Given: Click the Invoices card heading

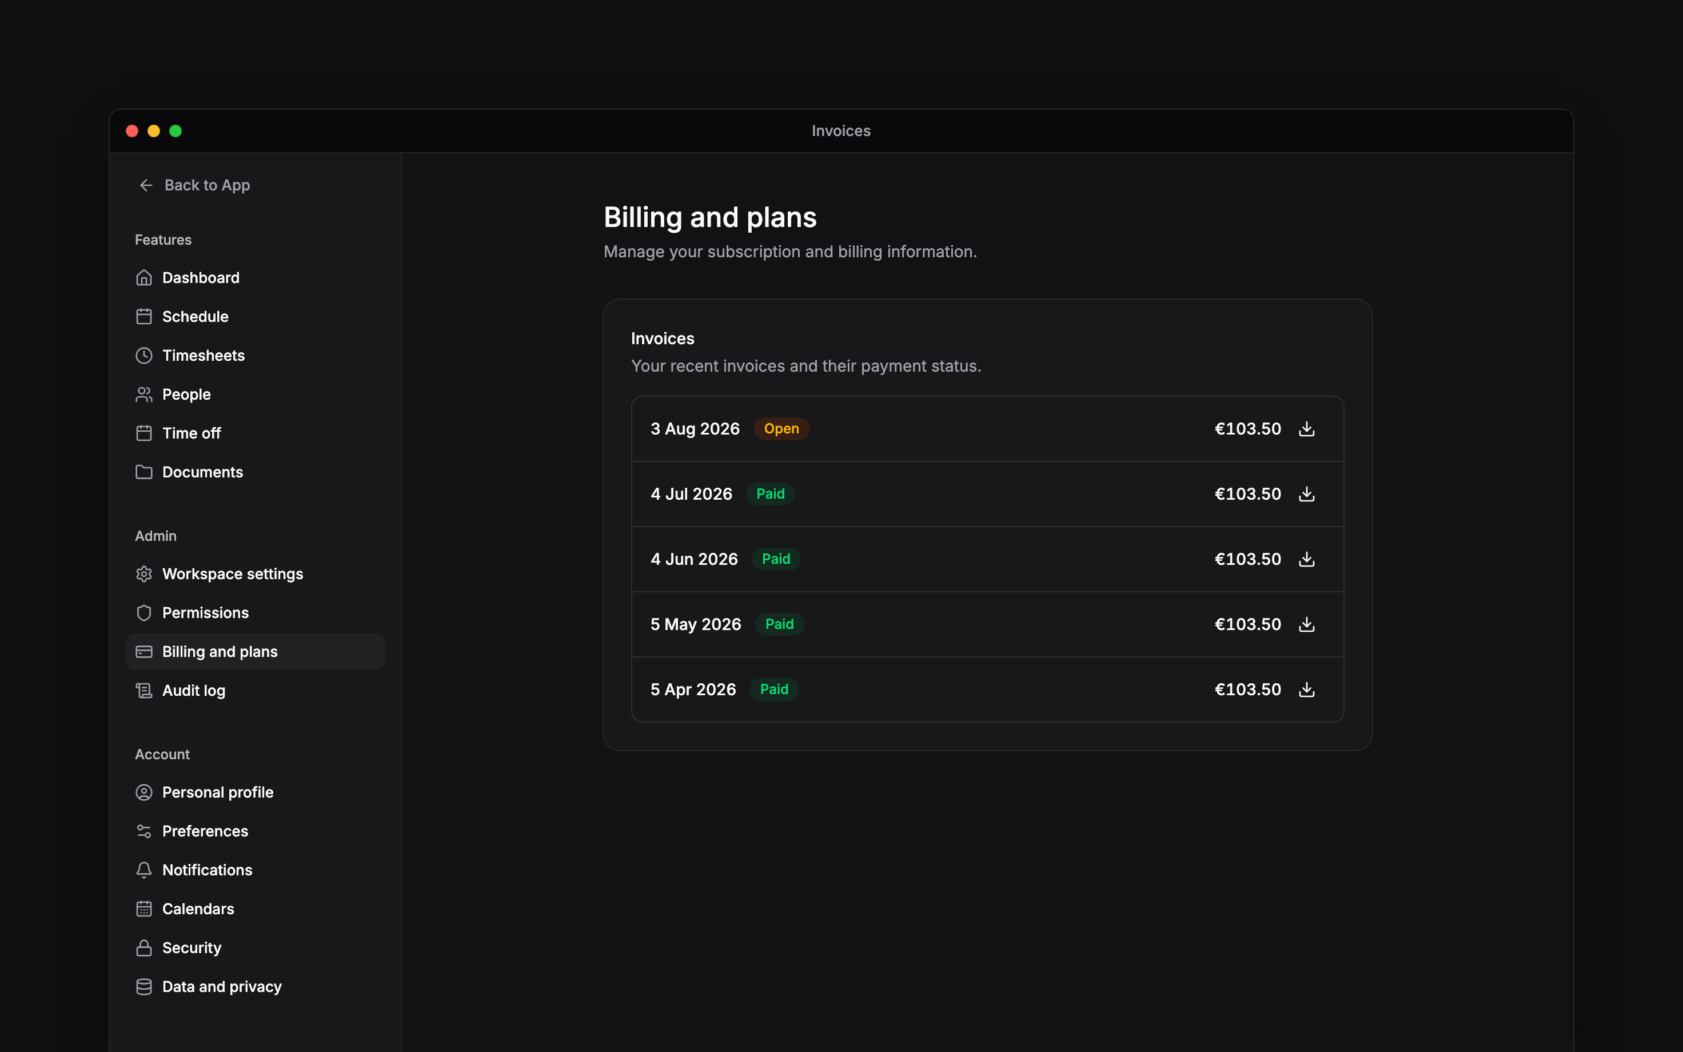Looking at the screenshot, I should click(663, 339).
